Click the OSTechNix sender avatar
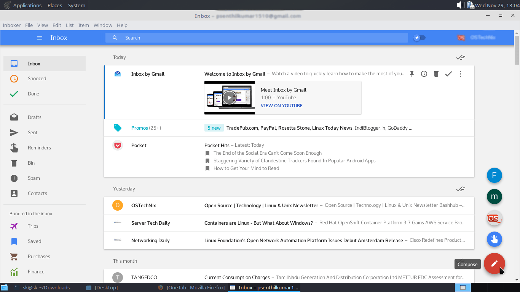This screenshot has width=520, height=292. tap(118, 205)
